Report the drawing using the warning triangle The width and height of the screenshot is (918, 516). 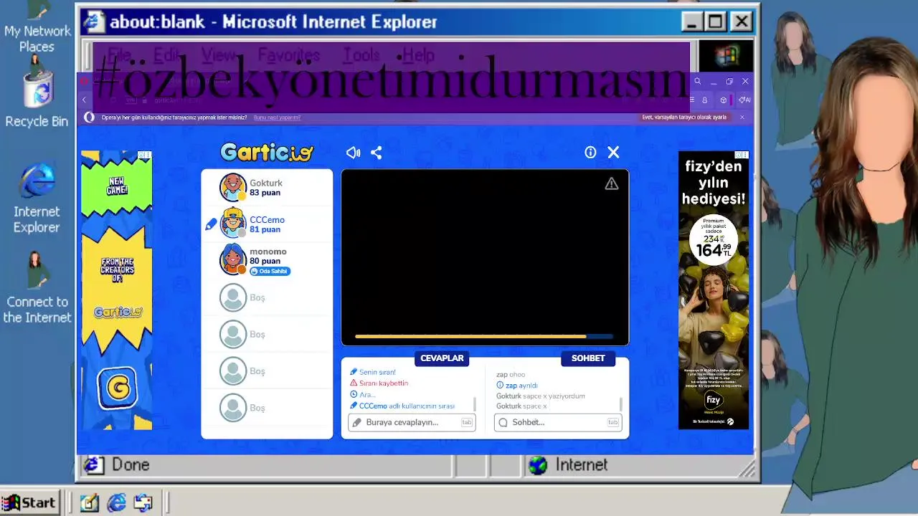[611, 184]
